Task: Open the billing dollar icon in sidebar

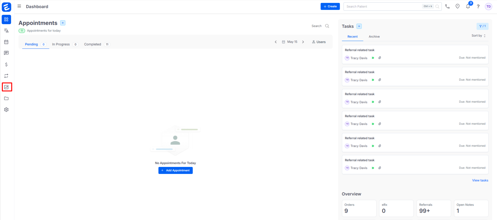Action: point(6,65)
